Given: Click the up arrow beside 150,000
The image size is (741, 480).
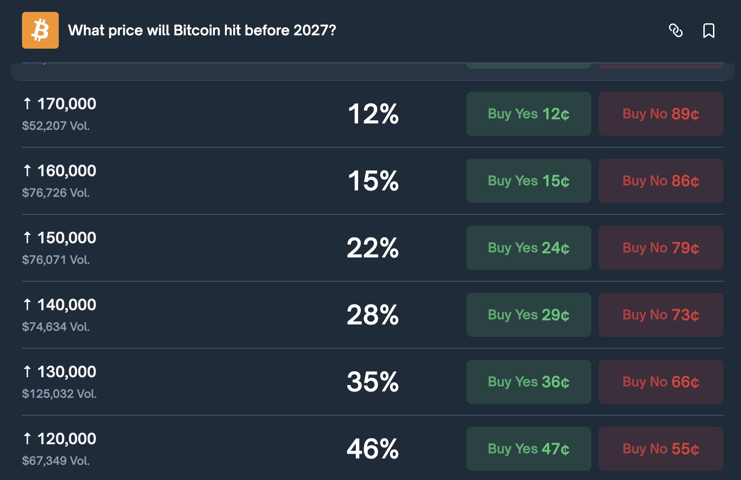Looking at the screenshot, I should [x=28, y=237].
